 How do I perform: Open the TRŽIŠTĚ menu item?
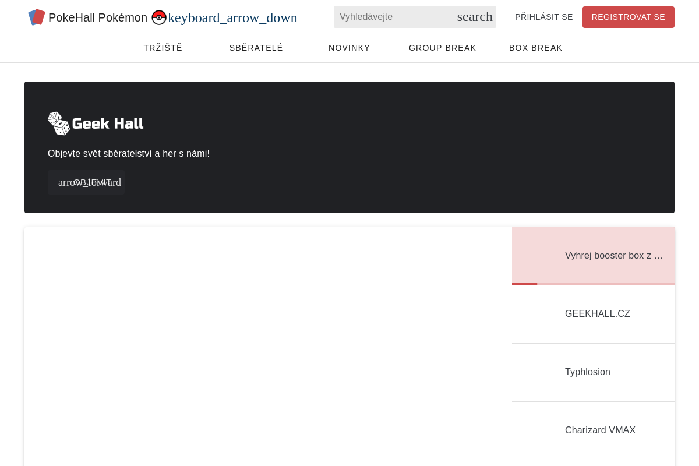pos(163,48)
